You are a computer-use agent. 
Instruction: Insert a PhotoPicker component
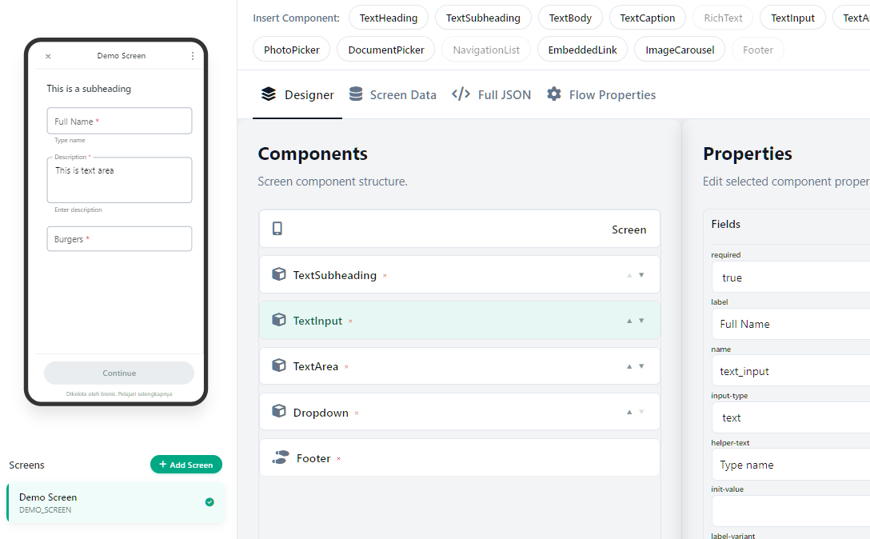pyautogui.click(x=291, y=49)
